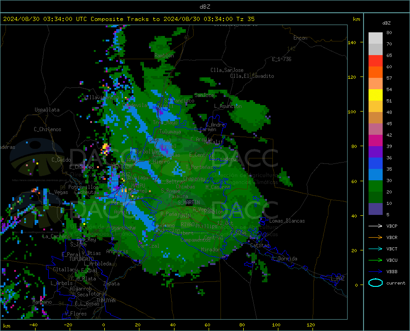Click the cyan VBCT arrow legend icon
The height and width of the screenshot is (331, 410).
tap(375, 249)
